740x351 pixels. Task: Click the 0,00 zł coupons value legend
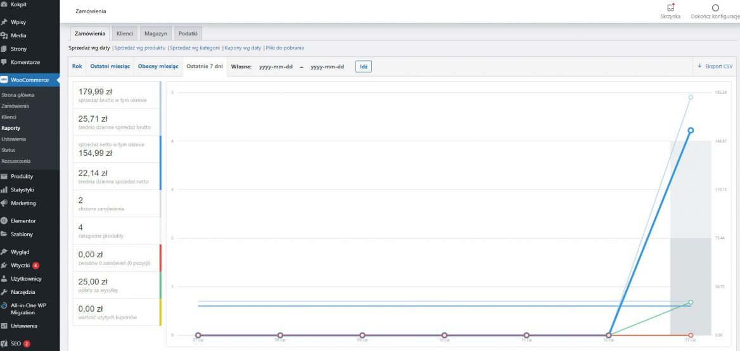tap(117, 312)
